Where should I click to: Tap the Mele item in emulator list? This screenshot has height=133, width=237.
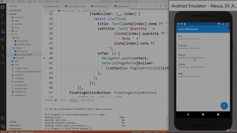click(203, 75)
